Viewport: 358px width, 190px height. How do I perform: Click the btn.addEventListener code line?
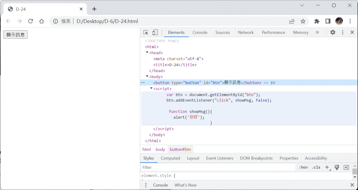pos(219,100)
